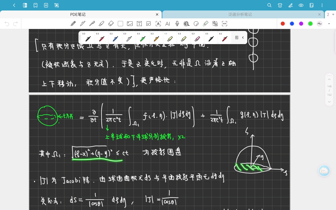Jump to previous page with up chevron
Screen dimensions: 336x210
(329, 79)
